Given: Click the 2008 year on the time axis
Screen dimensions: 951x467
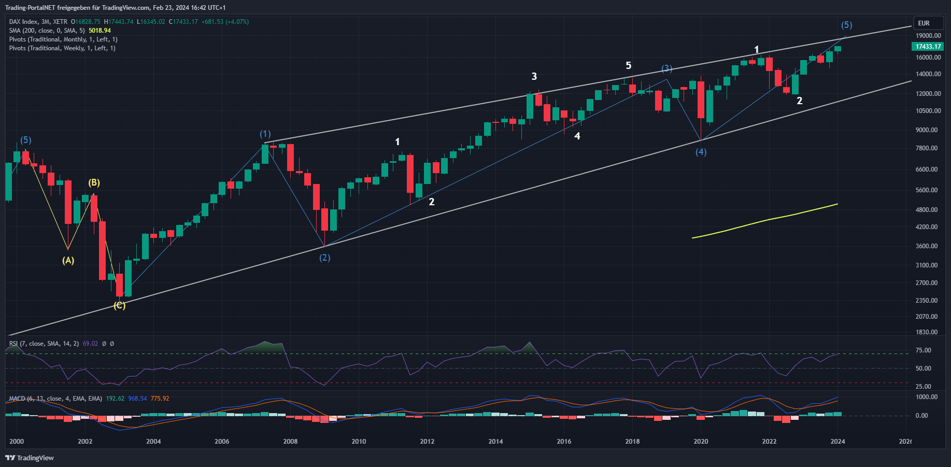Looking at the screenshot, I should [290, 442].
